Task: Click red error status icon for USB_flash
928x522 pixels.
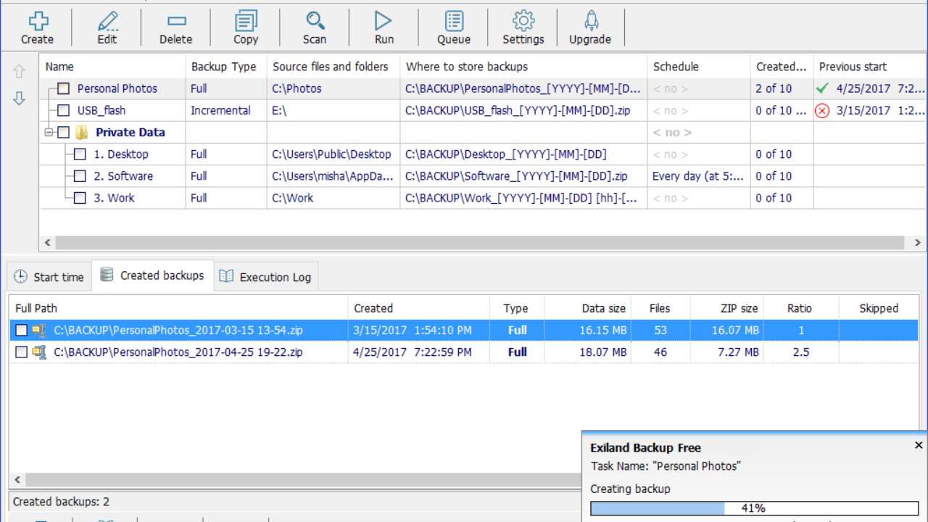Action: click(x=821, y=111)
